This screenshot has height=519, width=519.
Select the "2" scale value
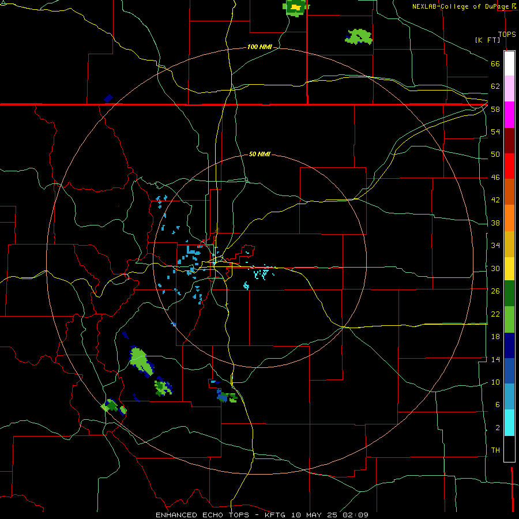pos(497,428)
